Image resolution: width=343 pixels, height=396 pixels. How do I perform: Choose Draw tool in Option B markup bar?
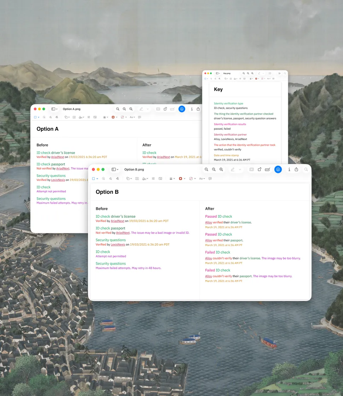(117, 179)
